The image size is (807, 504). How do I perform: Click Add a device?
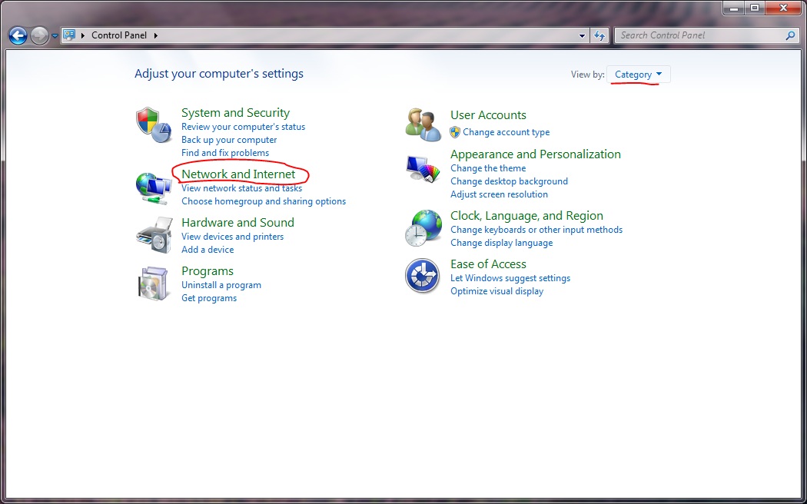(208, 250)
